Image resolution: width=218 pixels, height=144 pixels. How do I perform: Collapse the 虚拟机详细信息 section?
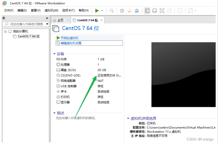tap(128, 118)
